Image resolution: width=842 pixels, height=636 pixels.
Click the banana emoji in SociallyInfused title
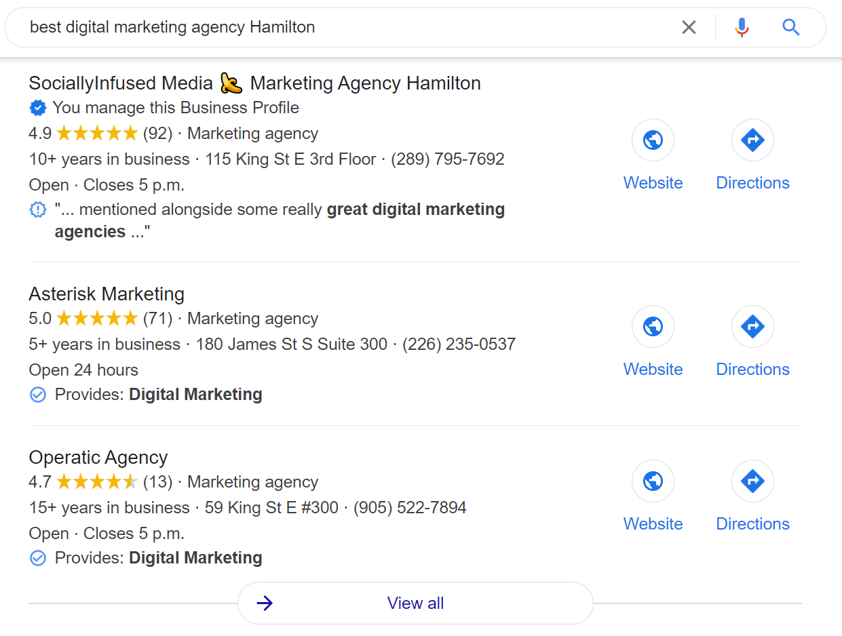231,83
